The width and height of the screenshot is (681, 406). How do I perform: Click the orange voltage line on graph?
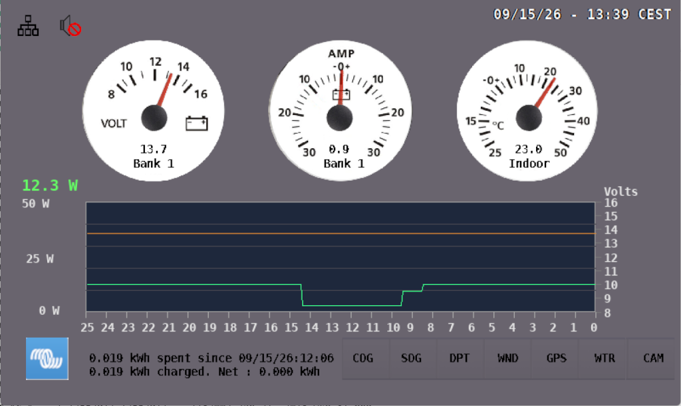click(341, 233)
